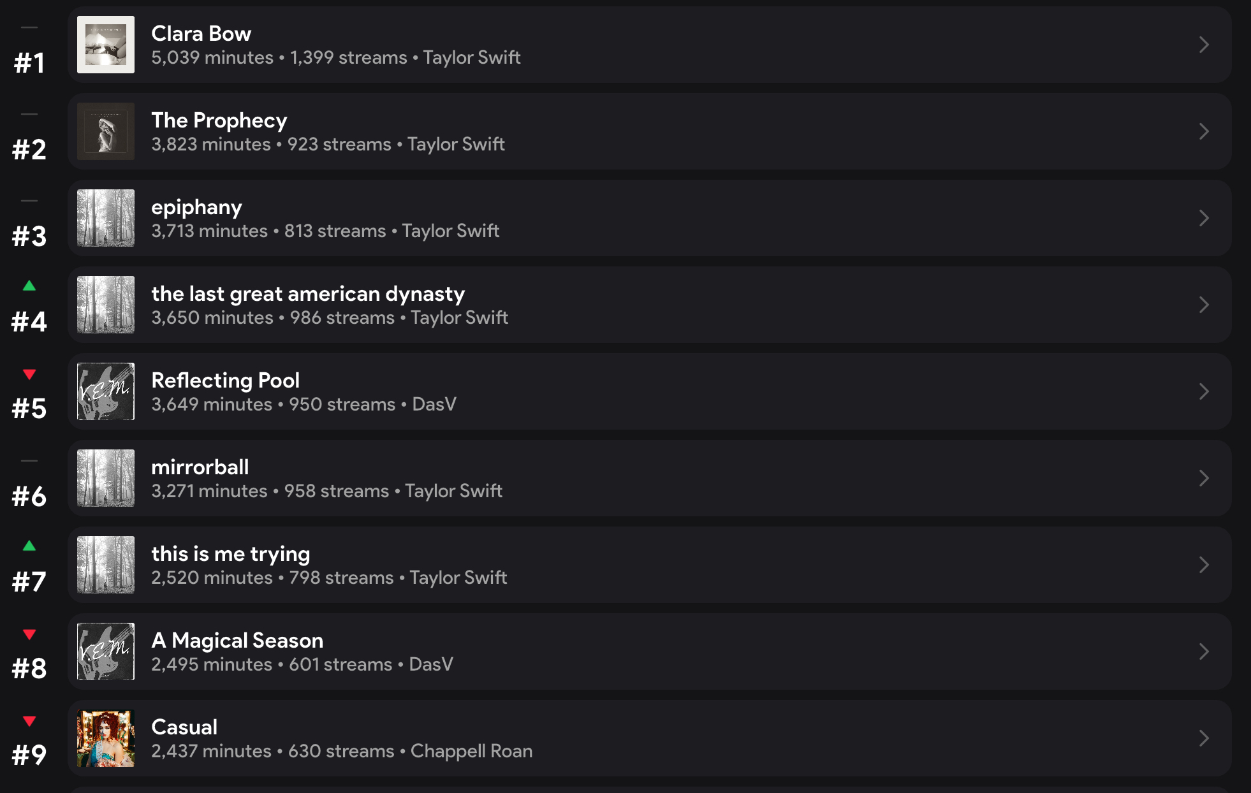
Task: Expand The Prophecy details arrow
Action: pyautogui.click(x=1204, y=131)
